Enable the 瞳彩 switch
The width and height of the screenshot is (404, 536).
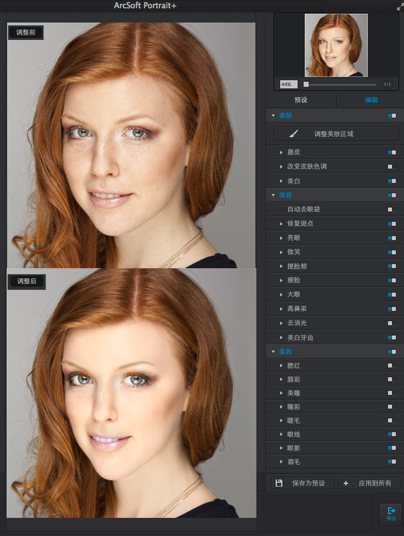(x=392, y=407)
